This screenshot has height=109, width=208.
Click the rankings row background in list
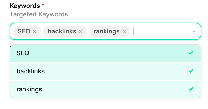pyautogui.click(x=107, y=89)
